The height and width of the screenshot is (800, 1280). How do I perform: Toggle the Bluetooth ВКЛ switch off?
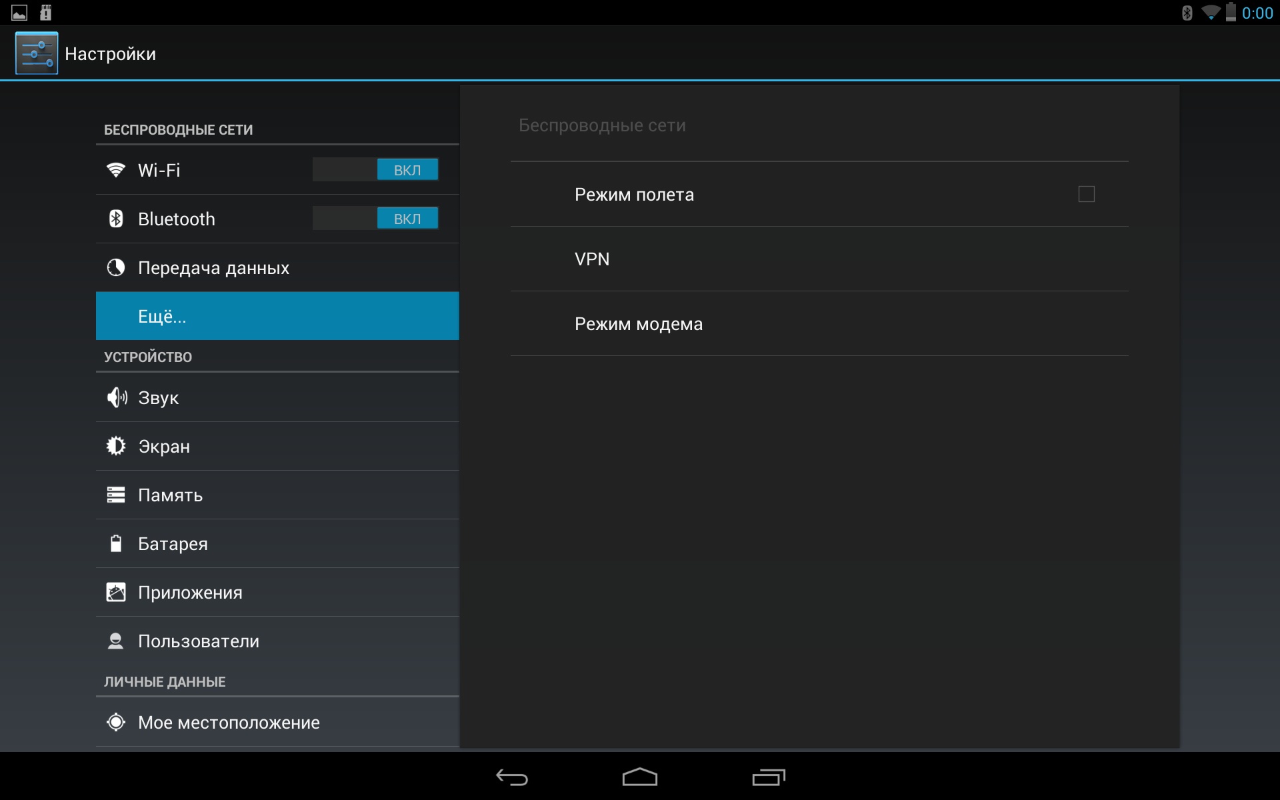click(x=375, y=219)
